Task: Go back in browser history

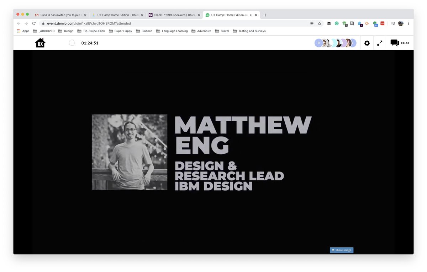Action: tap(19, 23)
